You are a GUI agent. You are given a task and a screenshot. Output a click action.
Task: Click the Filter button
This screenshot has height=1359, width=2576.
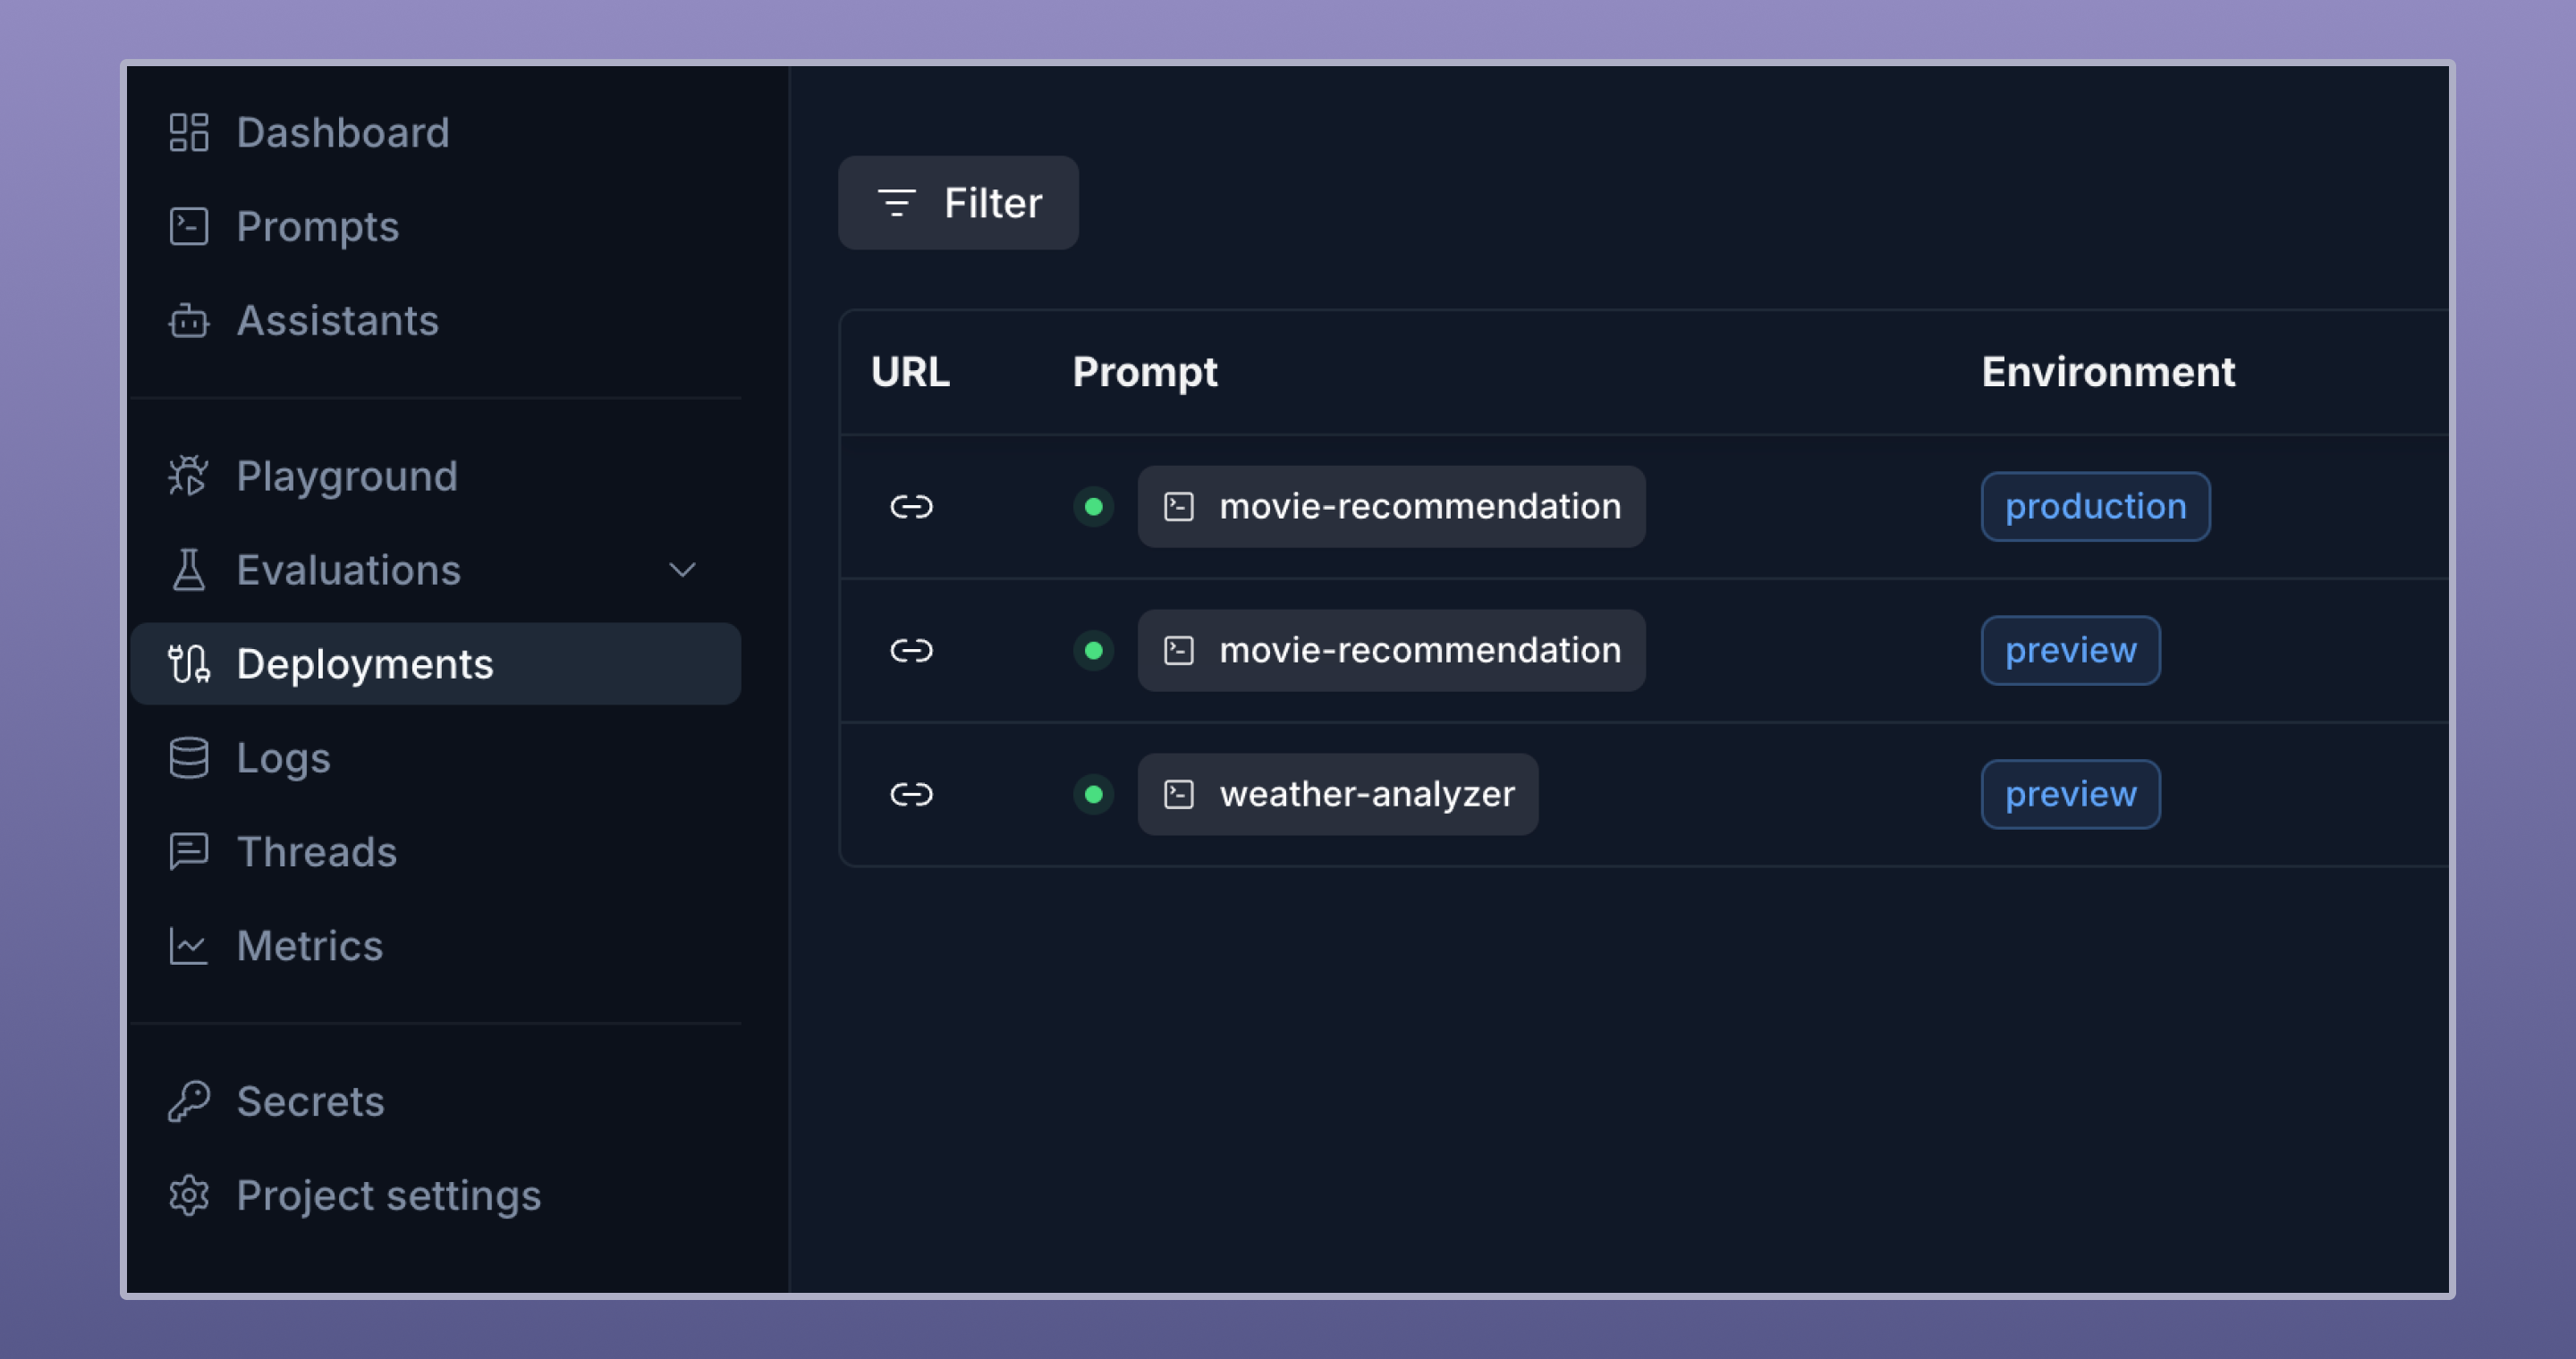point(958,203)
